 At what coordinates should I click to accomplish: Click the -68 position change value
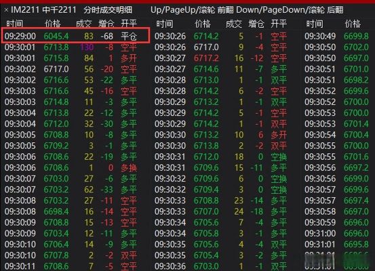107,37
